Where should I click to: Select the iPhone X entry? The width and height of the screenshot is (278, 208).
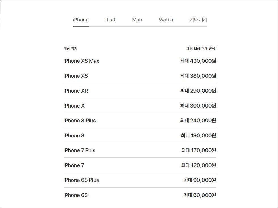coord(74,106)
